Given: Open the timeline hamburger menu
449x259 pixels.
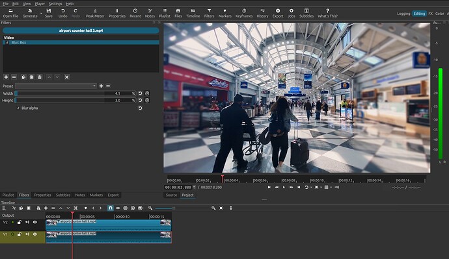Looking at the screenshot, I should pos(4,208).
